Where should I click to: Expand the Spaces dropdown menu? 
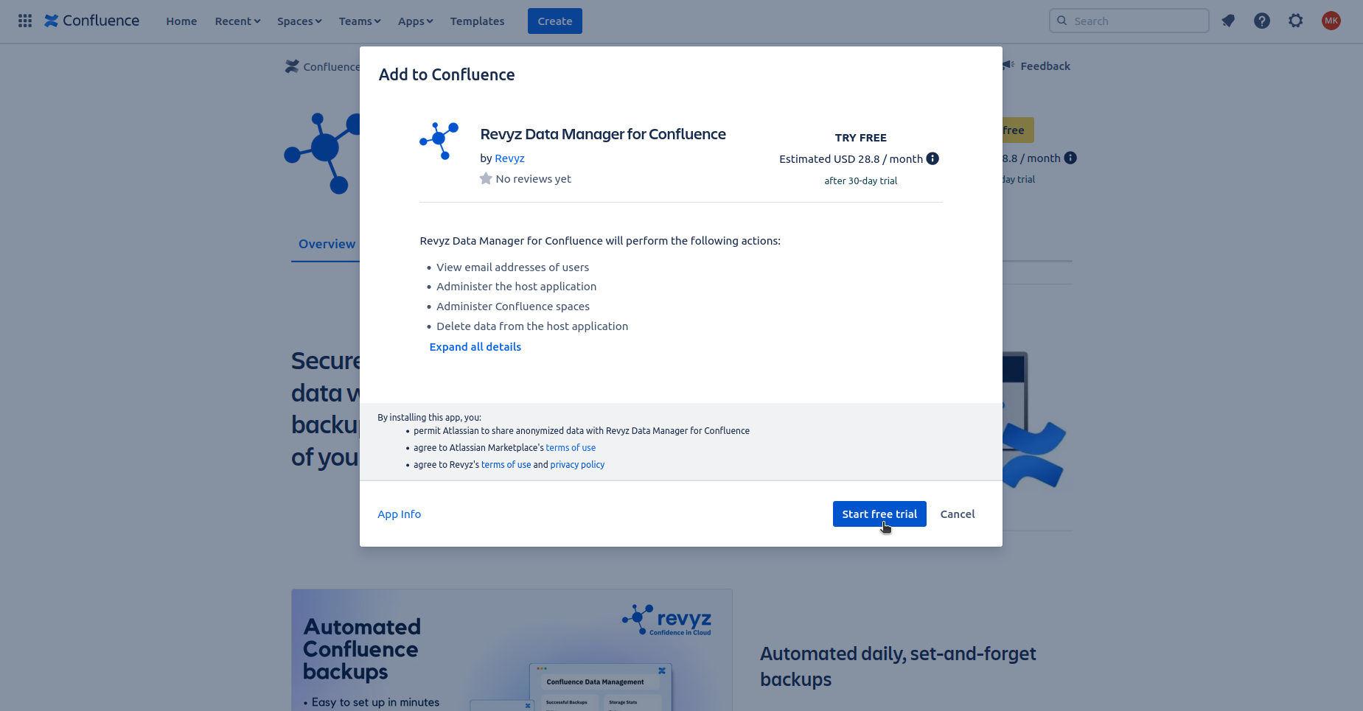point(299,21)
